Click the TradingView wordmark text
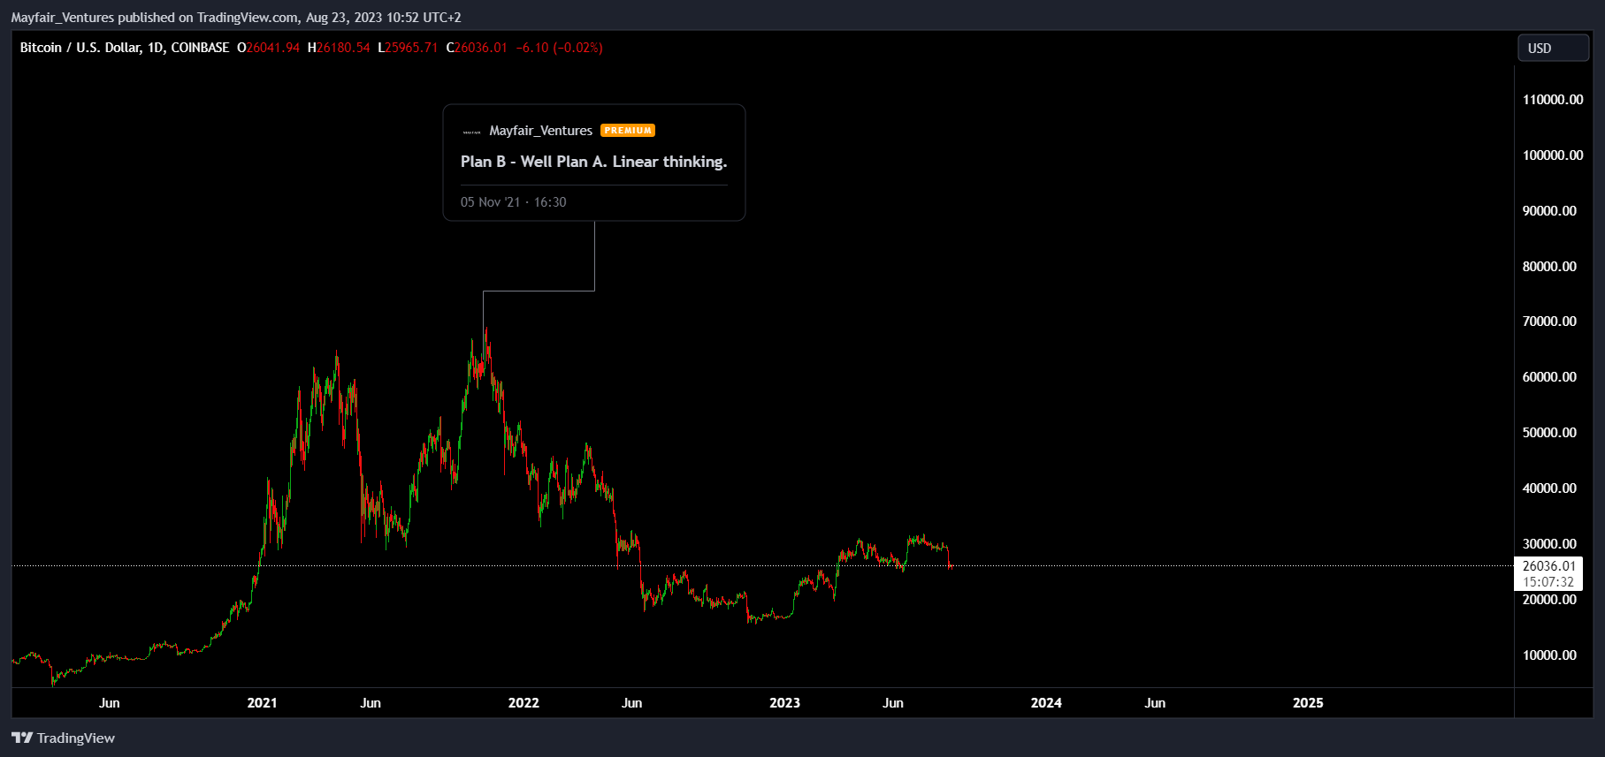The height and width of the screenshot is (757, 1605). click(x=76, y=738)
